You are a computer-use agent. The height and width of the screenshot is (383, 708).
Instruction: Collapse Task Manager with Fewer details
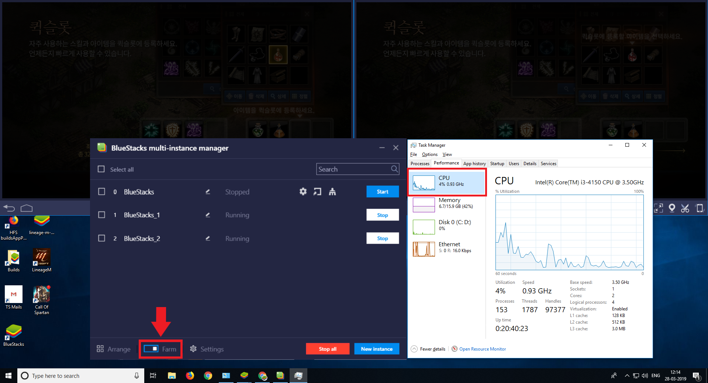[x=428, y=349]
